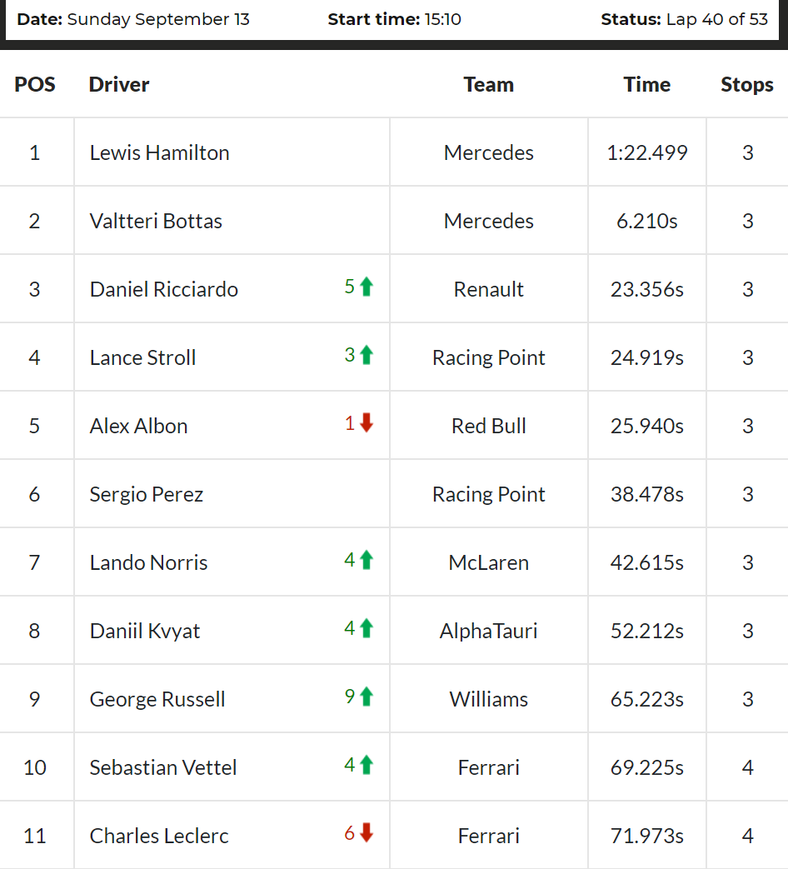Viewport: 788px width, 869px height.
Task: Click the Lap 40 of 53 status
Action: (x=717, y=19)
